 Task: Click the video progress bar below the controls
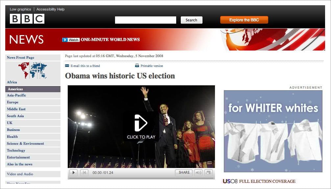tap(141, 178)
